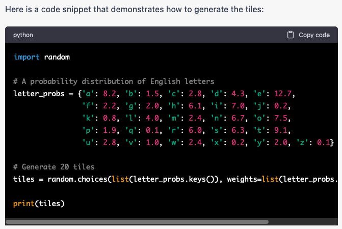The height and width of the screenshot is (229, 342).
Task: Click the 'letter_probs' variable name on its assignment line
Action: coord(39,94)
